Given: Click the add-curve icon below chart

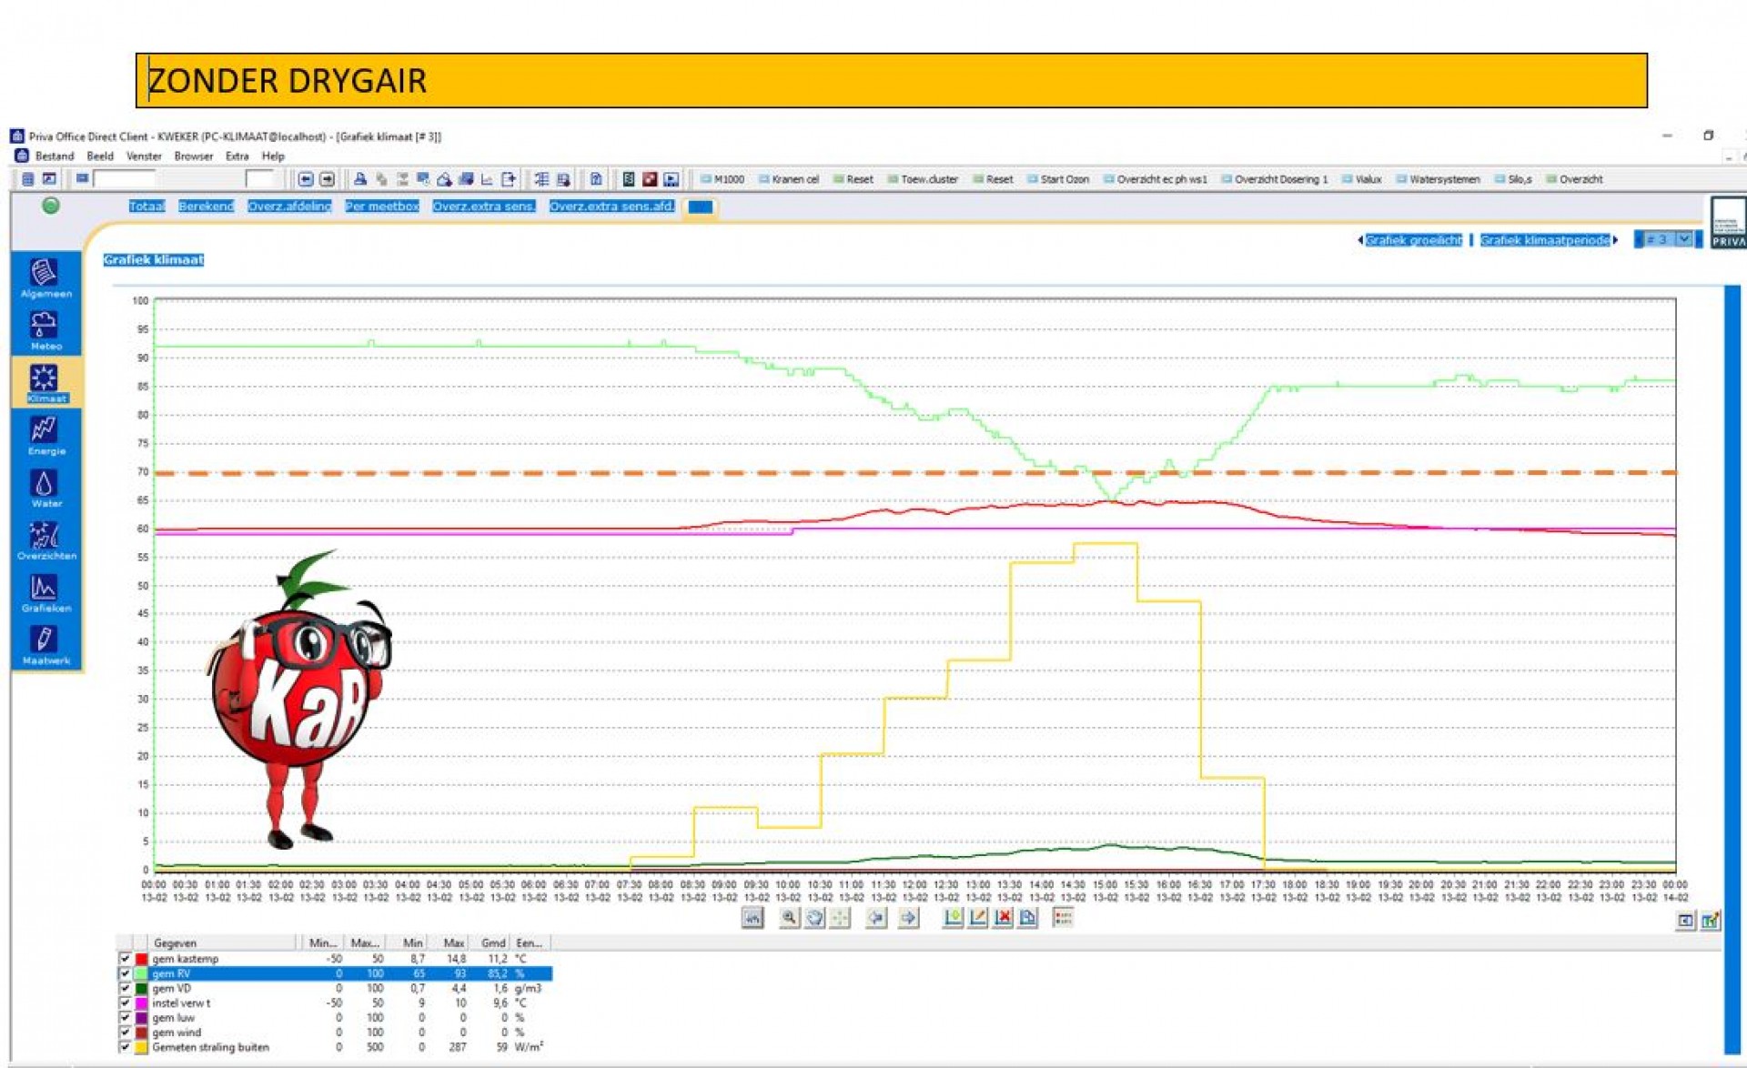Looking at the screenshot, I should (953, 918).
